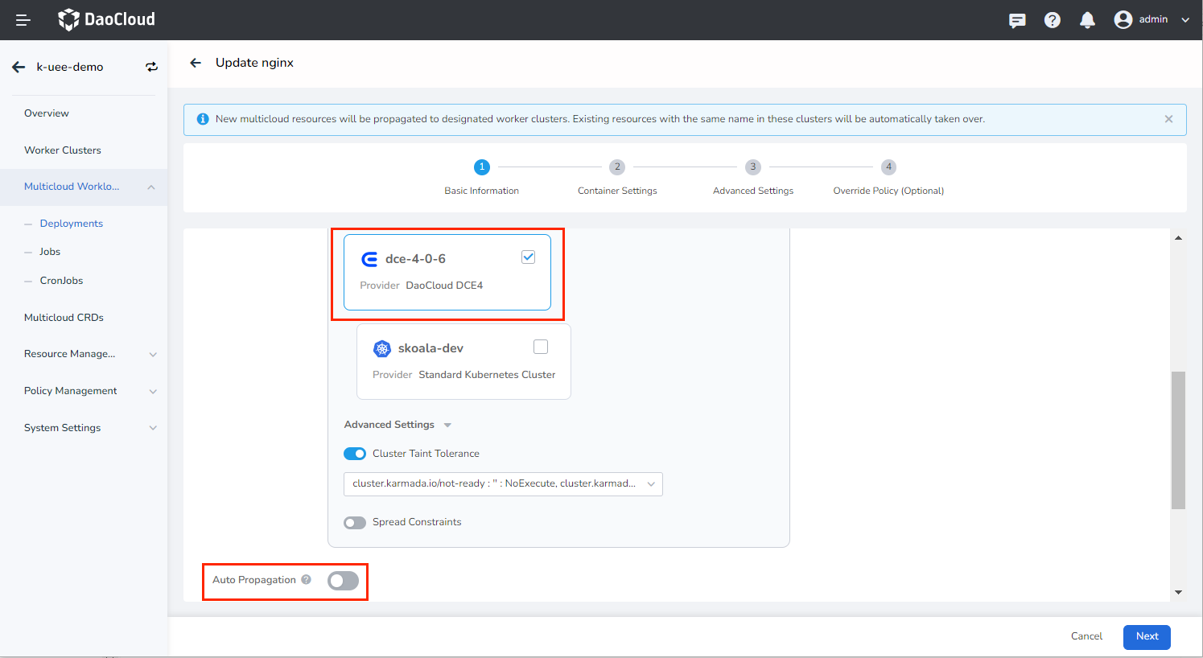Open Worker Clusters in the sidebar
Viewport: 1203px width, 658px height.
pyautogui.click(x=63, y=150)
